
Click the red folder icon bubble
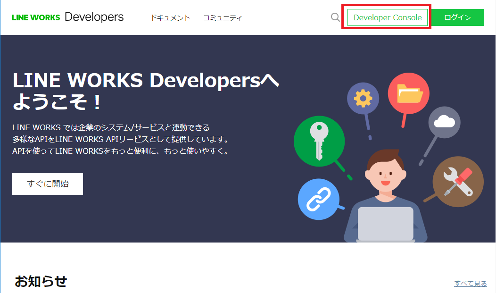(408, 93)
